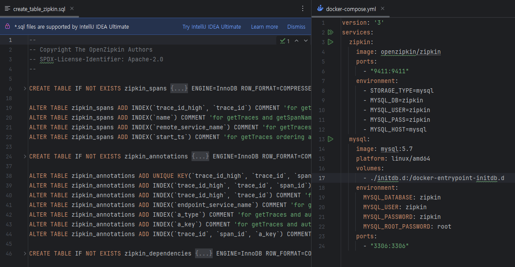Screen dimensions: 515x267
Task: Switch to the create_table_zipkin.sql tab
Action: (x=39, y=9)
